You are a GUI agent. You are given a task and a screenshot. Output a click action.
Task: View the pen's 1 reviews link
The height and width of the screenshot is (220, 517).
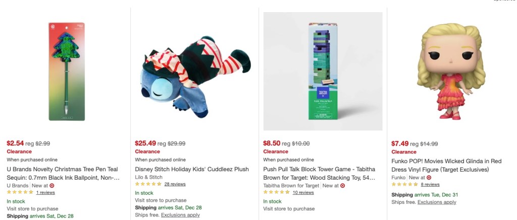45,192
